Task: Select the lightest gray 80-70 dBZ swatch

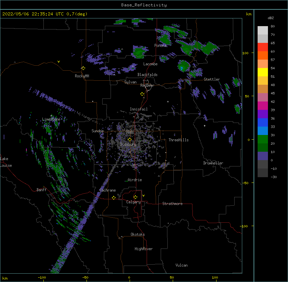Action: 263,30
